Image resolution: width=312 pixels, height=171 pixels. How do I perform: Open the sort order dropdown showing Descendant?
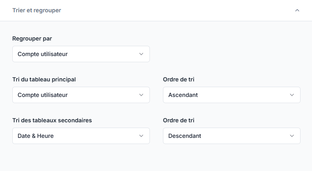[x=231, y=136]
